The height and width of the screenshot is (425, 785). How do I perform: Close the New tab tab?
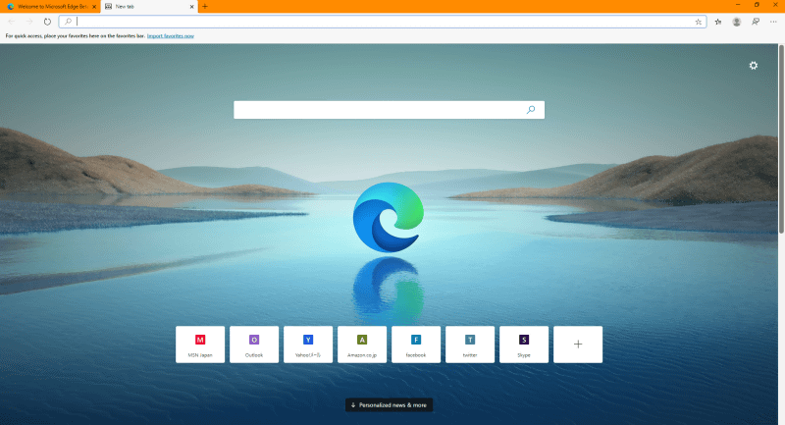pyautogui.click(x=191, y=7)
